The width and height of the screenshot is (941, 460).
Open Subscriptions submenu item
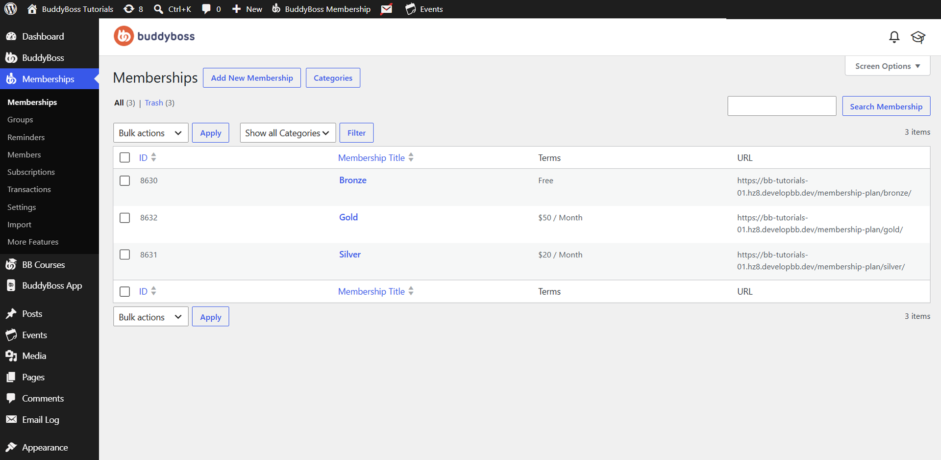click(x=31, y=172)
